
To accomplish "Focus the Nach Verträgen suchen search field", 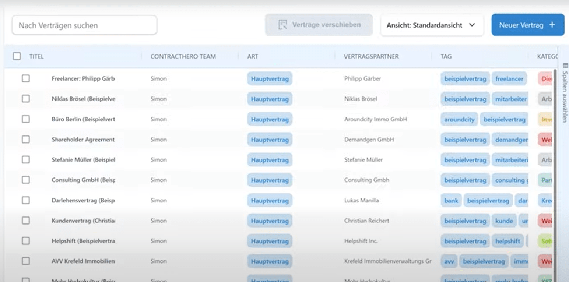I will (84, 25).
